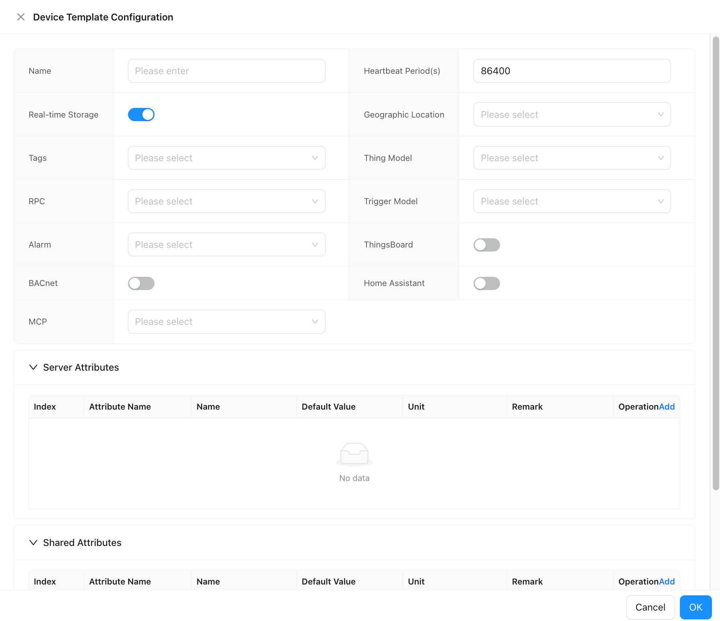Turn off the Real-time Storage switch
Screen dimensions: 720x621
(x=141, y=115)
